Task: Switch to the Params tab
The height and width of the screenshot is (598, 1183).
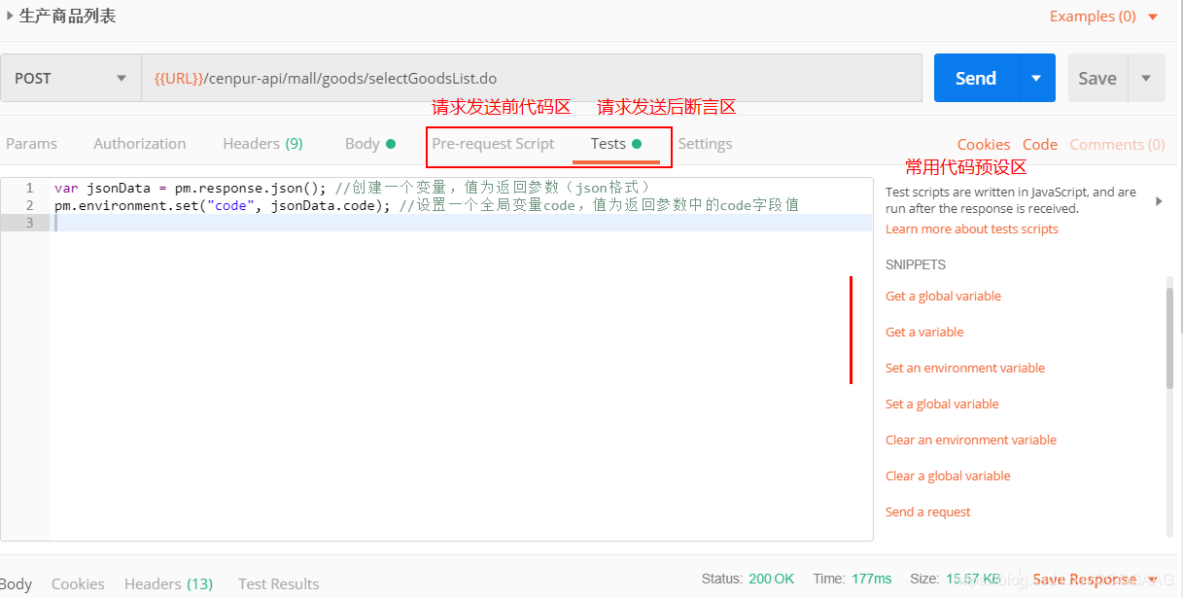Action: [x=31, y=144]
